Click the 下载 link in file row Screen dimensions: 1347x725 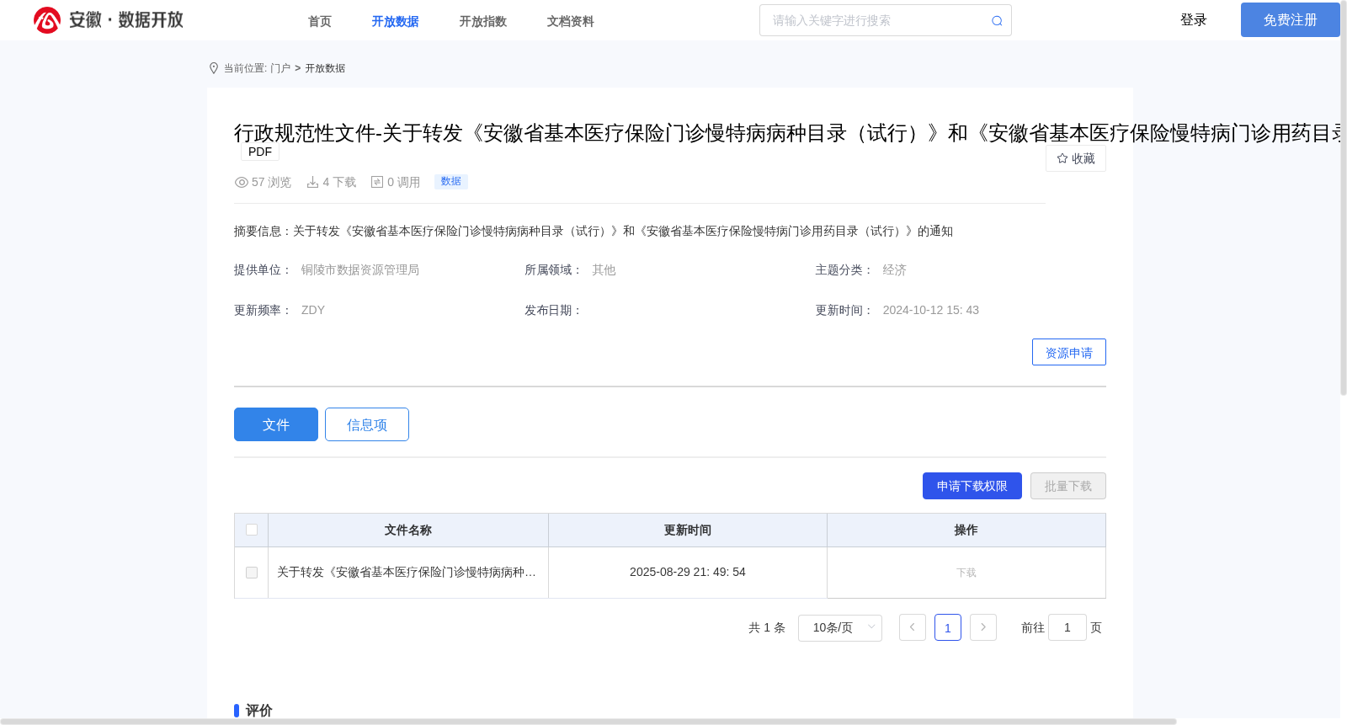[966, 573]
